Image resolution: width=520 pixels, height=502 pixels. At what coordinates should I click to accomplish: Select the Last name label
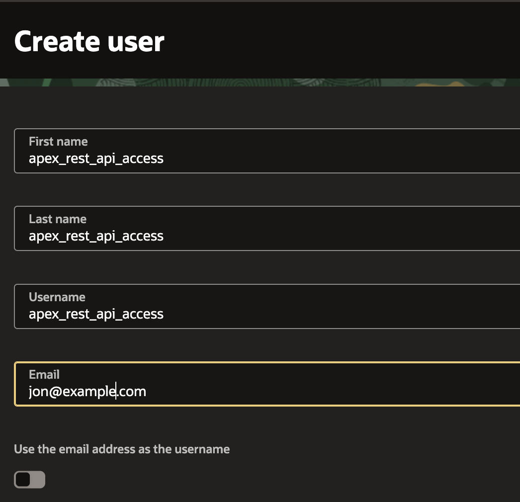57,219
